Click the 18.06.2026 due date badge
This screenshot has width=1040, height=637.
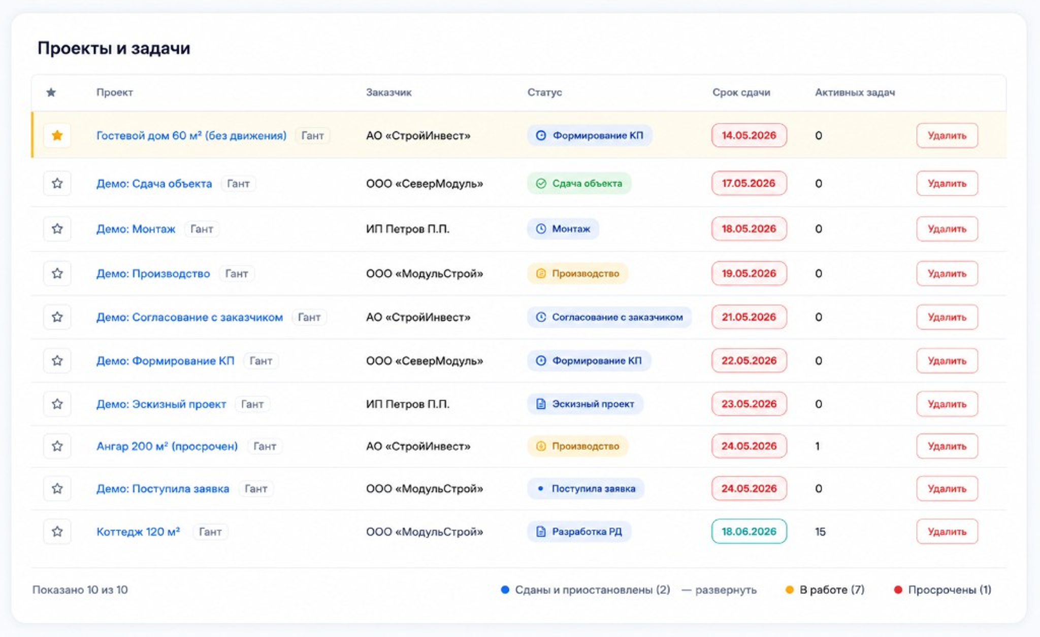click(x=749, y=532)
